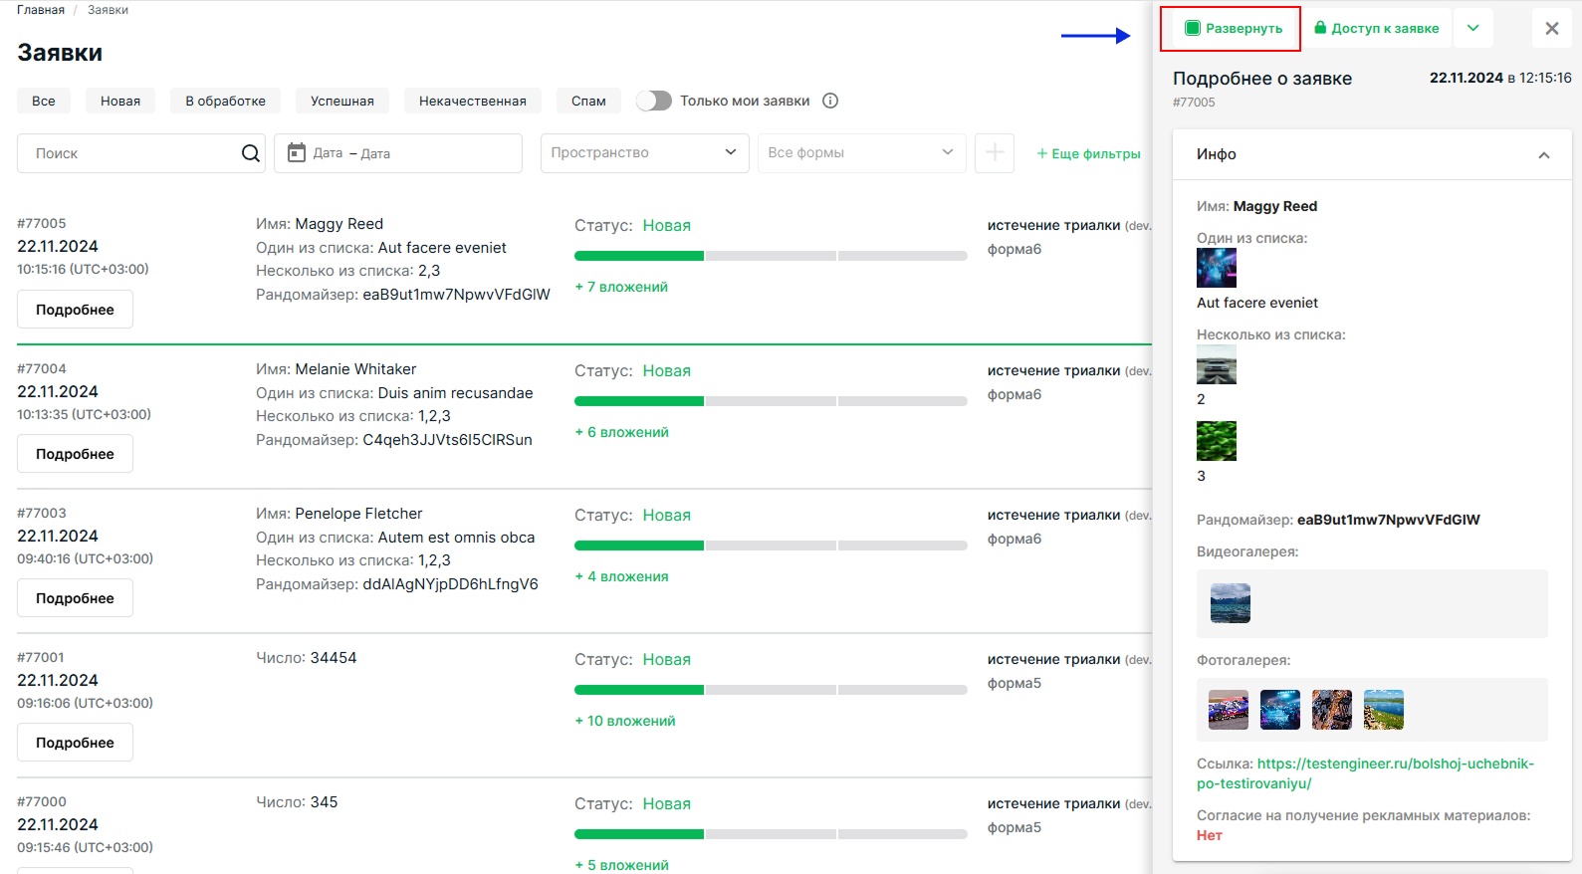1582x874 pixels.
Task: Click форма5 label of request #77001
Action: click(x=1015, y=683)
